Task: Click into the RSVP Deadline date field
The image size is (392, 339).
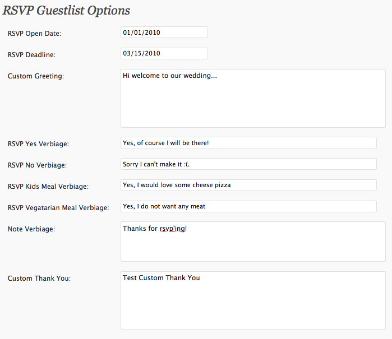Action: click(164, 54)
